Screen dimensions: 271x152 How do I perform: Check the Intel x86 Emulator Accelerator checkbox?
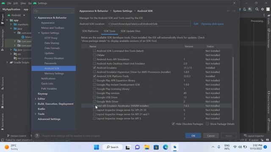tap(94, 106)
